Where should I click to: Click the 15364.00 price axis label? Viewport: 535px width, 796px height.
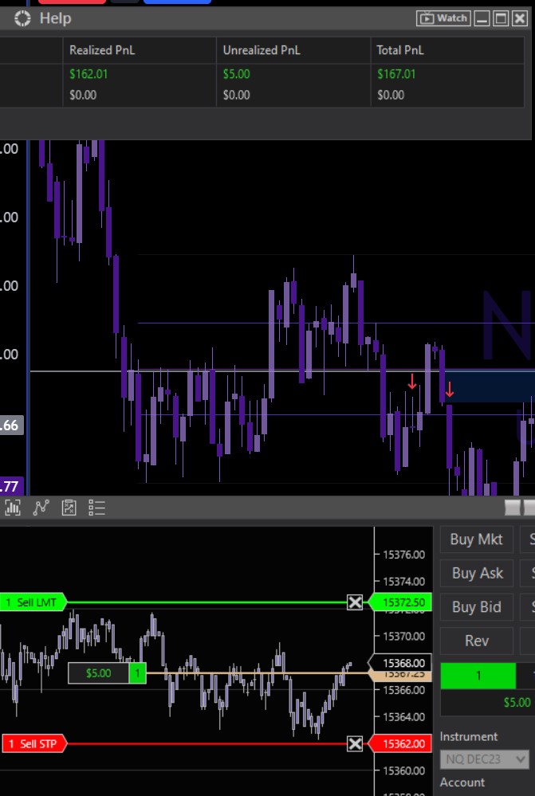[404, 717]
